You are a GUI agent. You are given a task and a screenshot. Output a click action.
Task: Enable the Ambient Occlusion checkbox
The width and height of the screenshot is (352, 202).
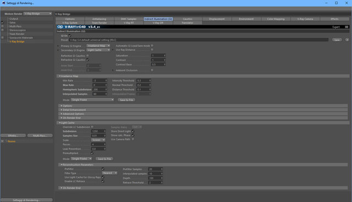point(152,70)
